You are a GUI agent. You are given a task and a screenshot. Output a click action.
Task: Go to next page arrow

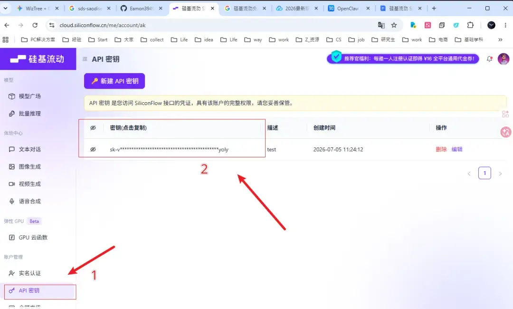pyautogui.click(x=500, y=174)
